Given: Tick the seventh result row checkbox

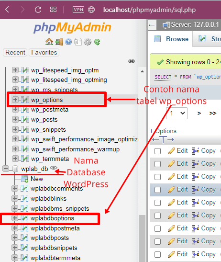Looking at the screenshot, I should pos(157,229).
